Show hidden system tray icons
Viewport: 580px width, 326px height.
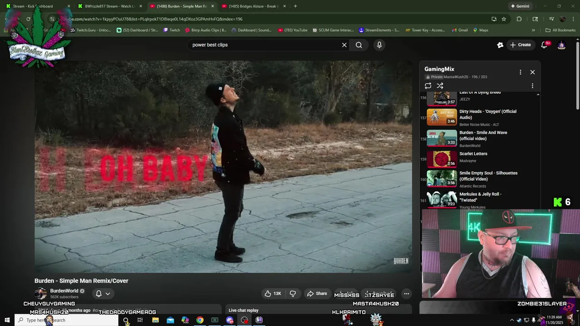512,320
